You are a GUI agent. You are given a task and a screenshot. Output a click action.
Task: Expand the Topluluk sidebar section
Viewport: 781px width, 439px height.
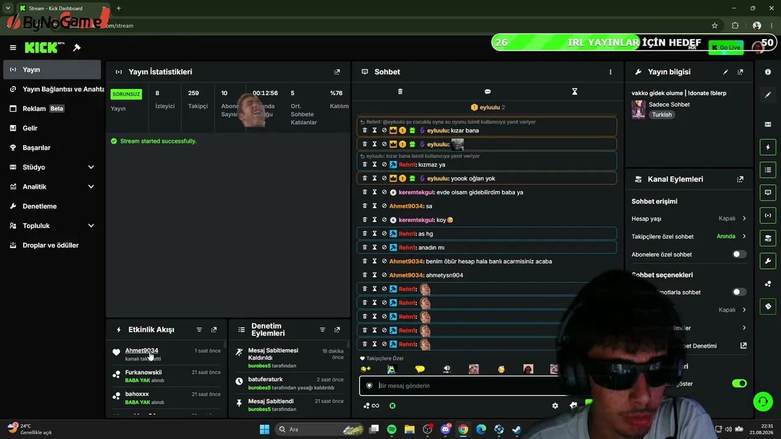coord(52,226)
